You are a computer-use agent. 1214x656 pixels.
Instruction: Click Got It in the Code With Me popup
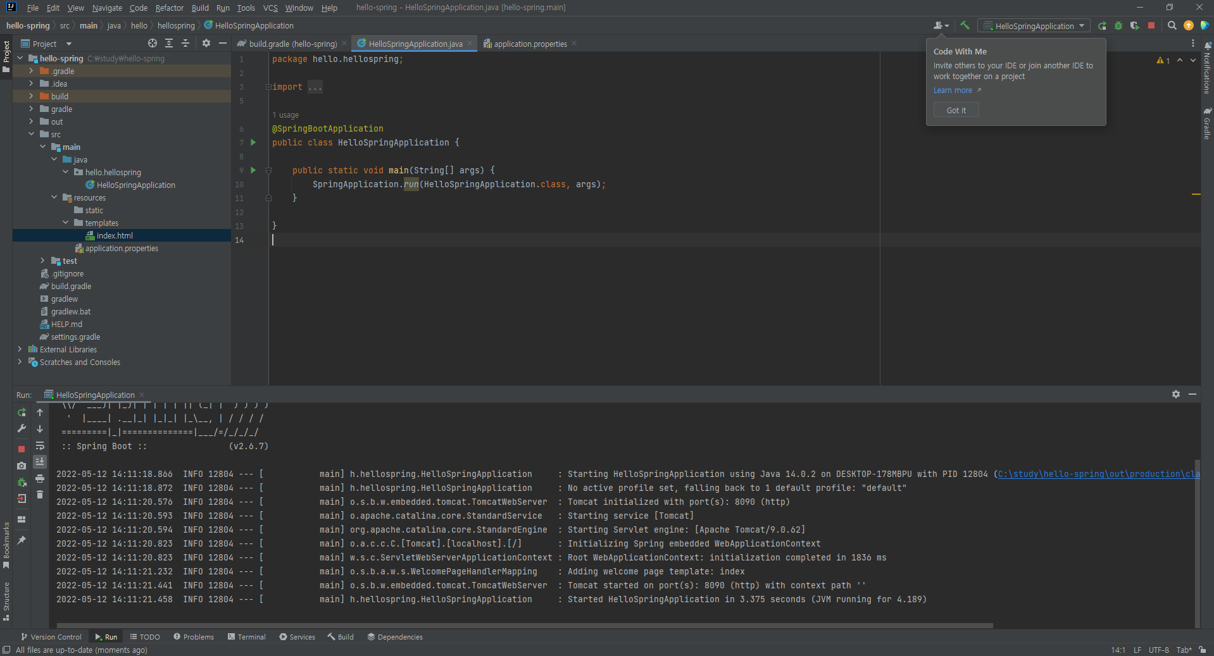[956, 110]
